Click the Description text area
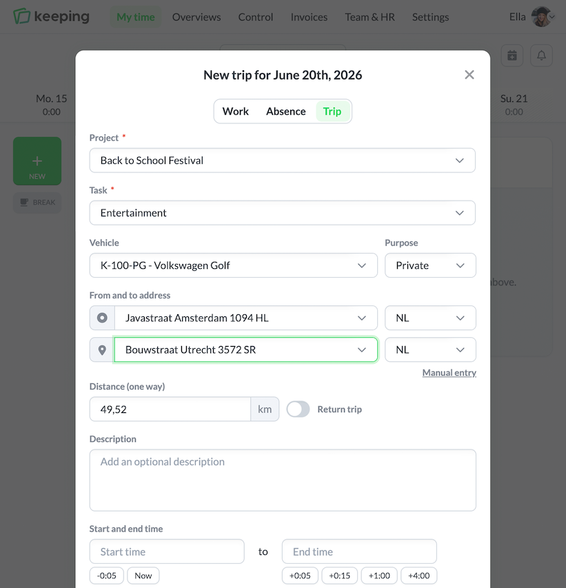566x588 pixels. coord(283,480)
